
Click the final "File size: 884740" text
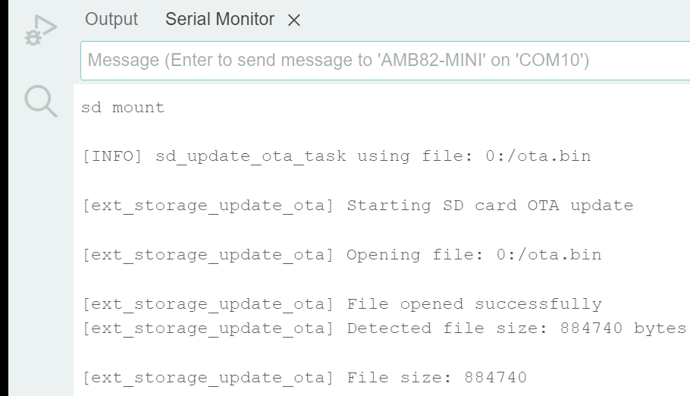(437, 378)
